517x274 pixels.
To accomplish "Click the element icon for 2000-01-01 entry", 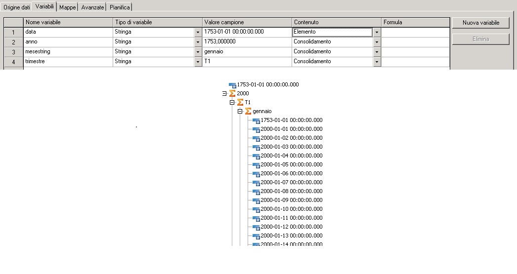I will pyautogui.click(x=256, y=129).
